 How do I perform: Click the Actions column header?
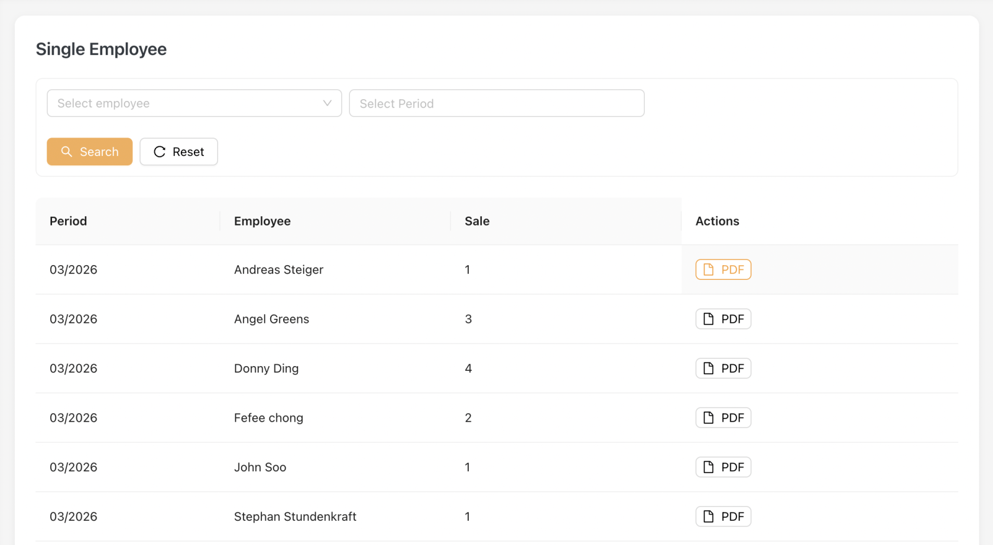717,221
